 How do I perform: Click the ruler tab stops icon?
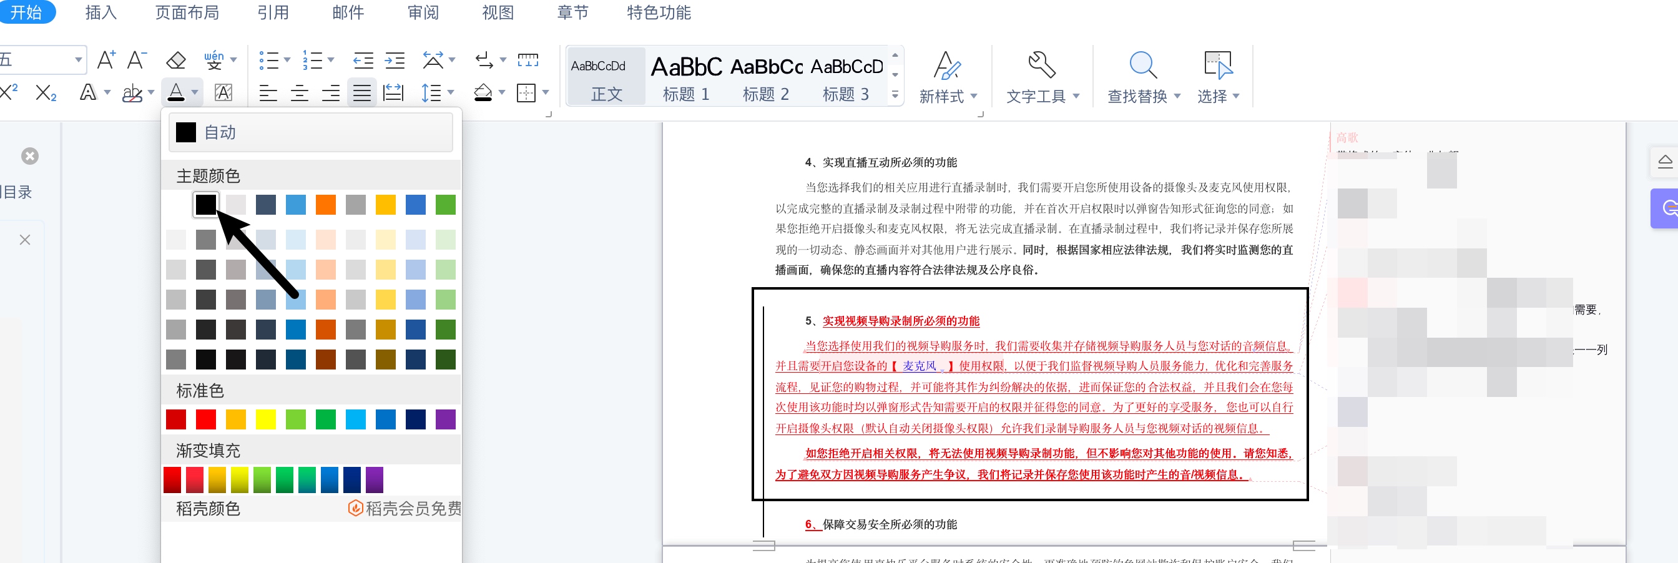(x=527, y=61)
